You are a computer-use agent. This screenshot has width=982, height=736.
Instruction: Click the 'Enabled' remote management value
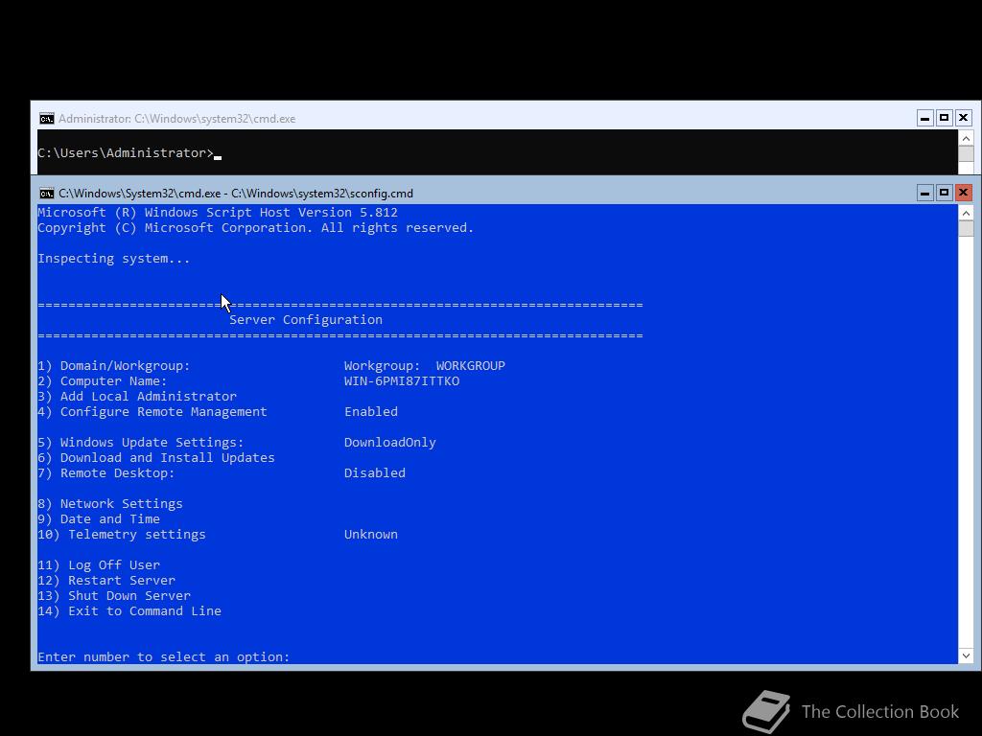(x=371, y=412)
